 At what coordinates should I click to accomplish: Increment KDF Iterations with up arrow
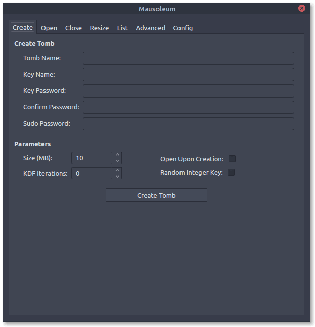point(117,170)
